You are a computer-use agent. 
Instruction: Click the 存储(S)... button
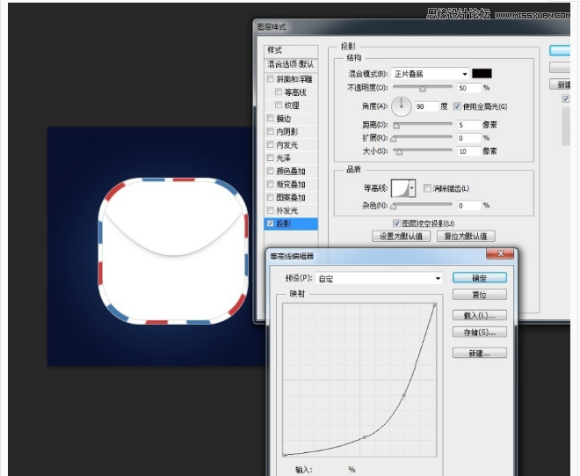coord(480,333)
